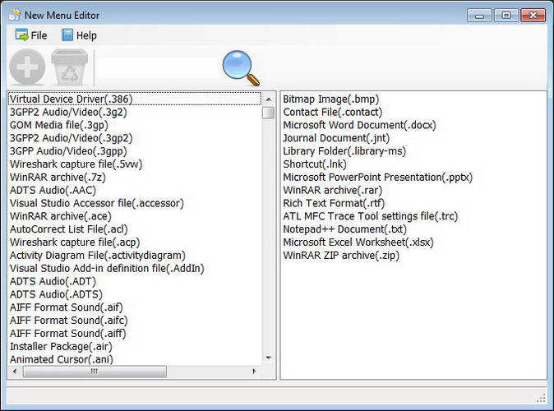Viewport: 554px width, 411px height.
Task: Select Visual Studio Add-in definition file(.AddIn)
Action: coord(135,269)
